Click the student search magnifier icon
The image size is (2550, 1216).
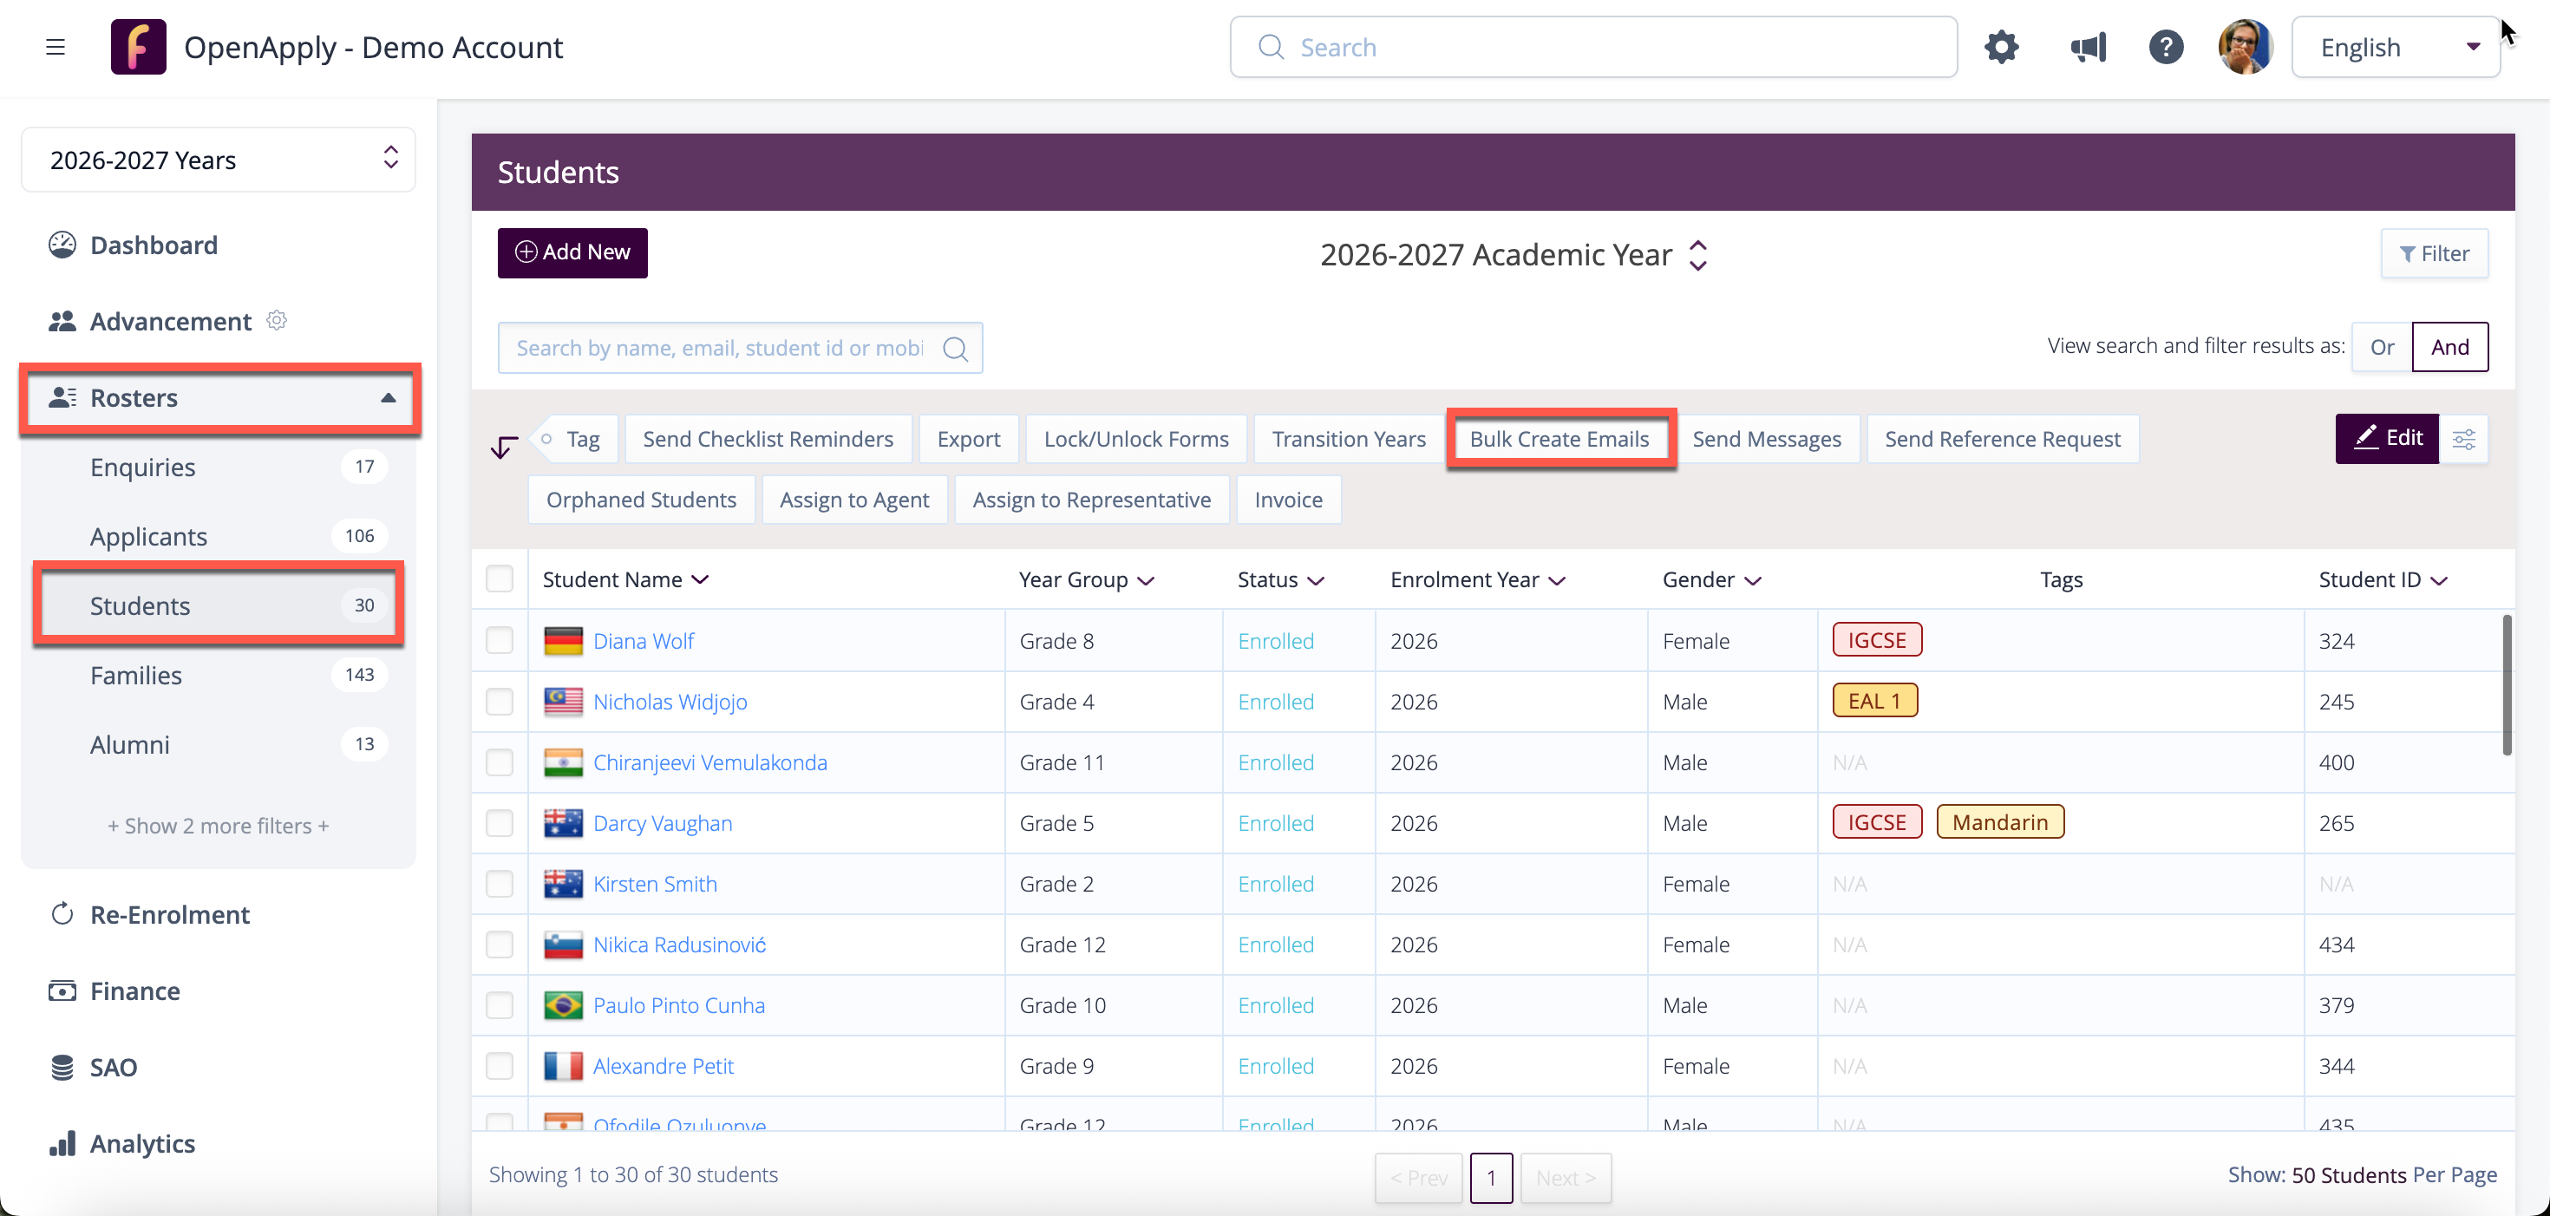(x=955, y=349)
